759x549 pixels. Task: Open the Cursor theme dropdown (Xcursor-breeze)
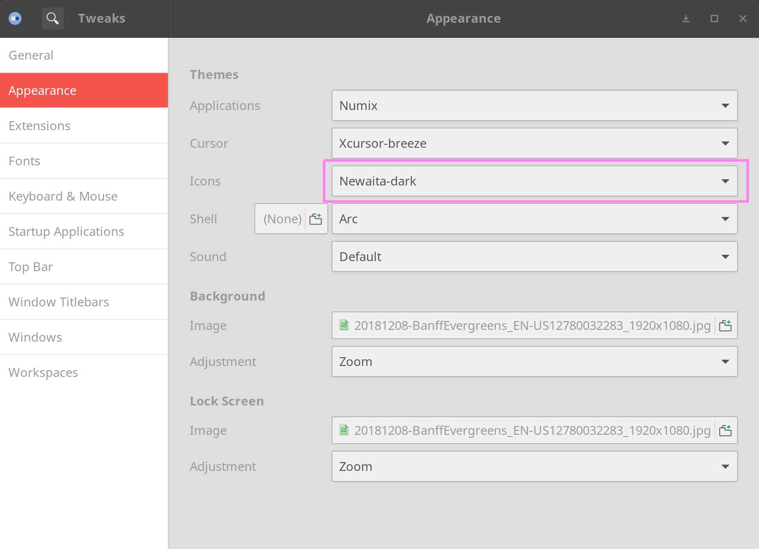click(x=534, y=143)
